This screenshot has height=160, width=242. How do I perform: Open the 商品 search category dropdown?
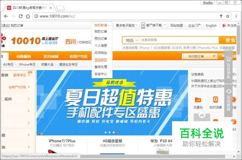pyautogui.click(x=131, y=40)
